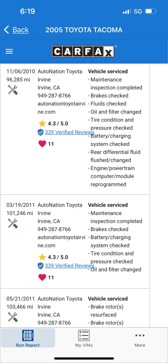
Task: Tap the CARFAX logo
Action: (x=83, y=51)
